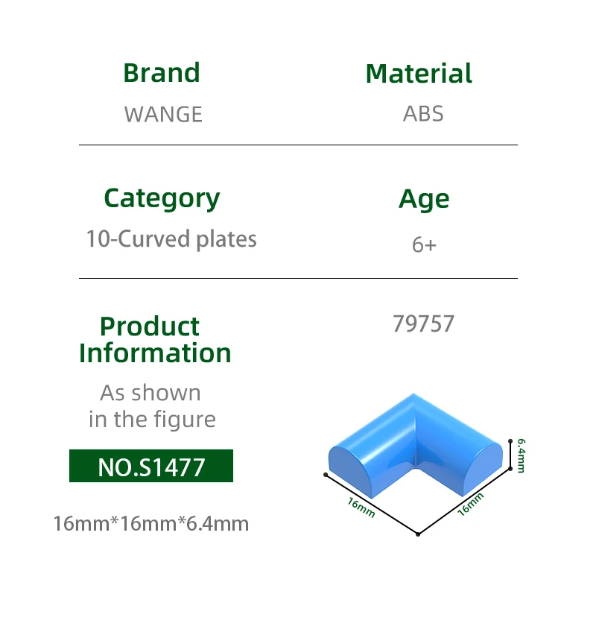
Task: Select the Category heading
Action: coord(162,198)
